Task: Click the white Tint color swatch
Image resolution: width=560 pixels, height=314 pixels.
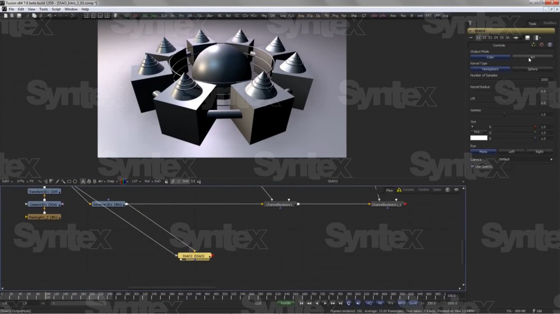Action: coord(479,137)
